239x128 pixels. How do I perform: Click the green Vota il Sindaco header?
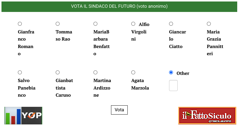[119, 7]
